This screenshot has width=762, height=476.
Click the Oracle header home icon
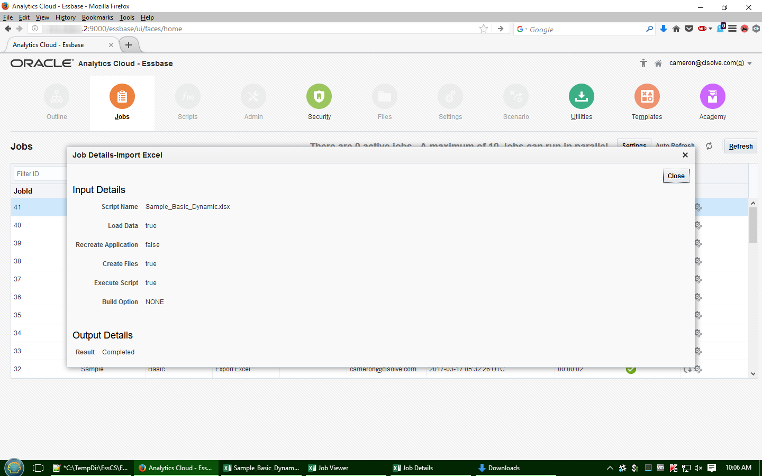tap(658, 63)
